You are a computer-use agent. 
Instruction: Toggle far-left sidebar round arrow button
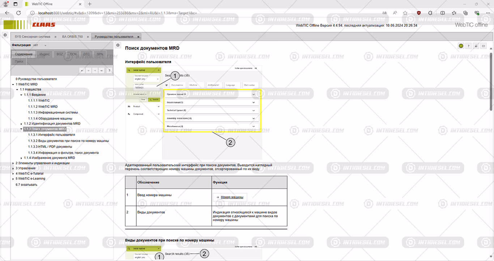(5, 35)
